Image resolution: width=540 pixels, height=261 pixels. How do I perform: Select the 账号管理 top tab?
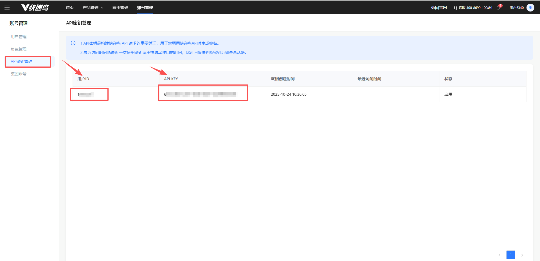coord(145,8)
